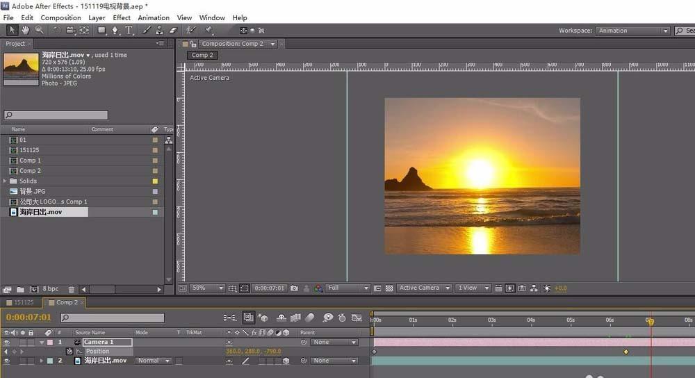
Task: Select the Horizontal Type tool
Action: tap(129, 31)
